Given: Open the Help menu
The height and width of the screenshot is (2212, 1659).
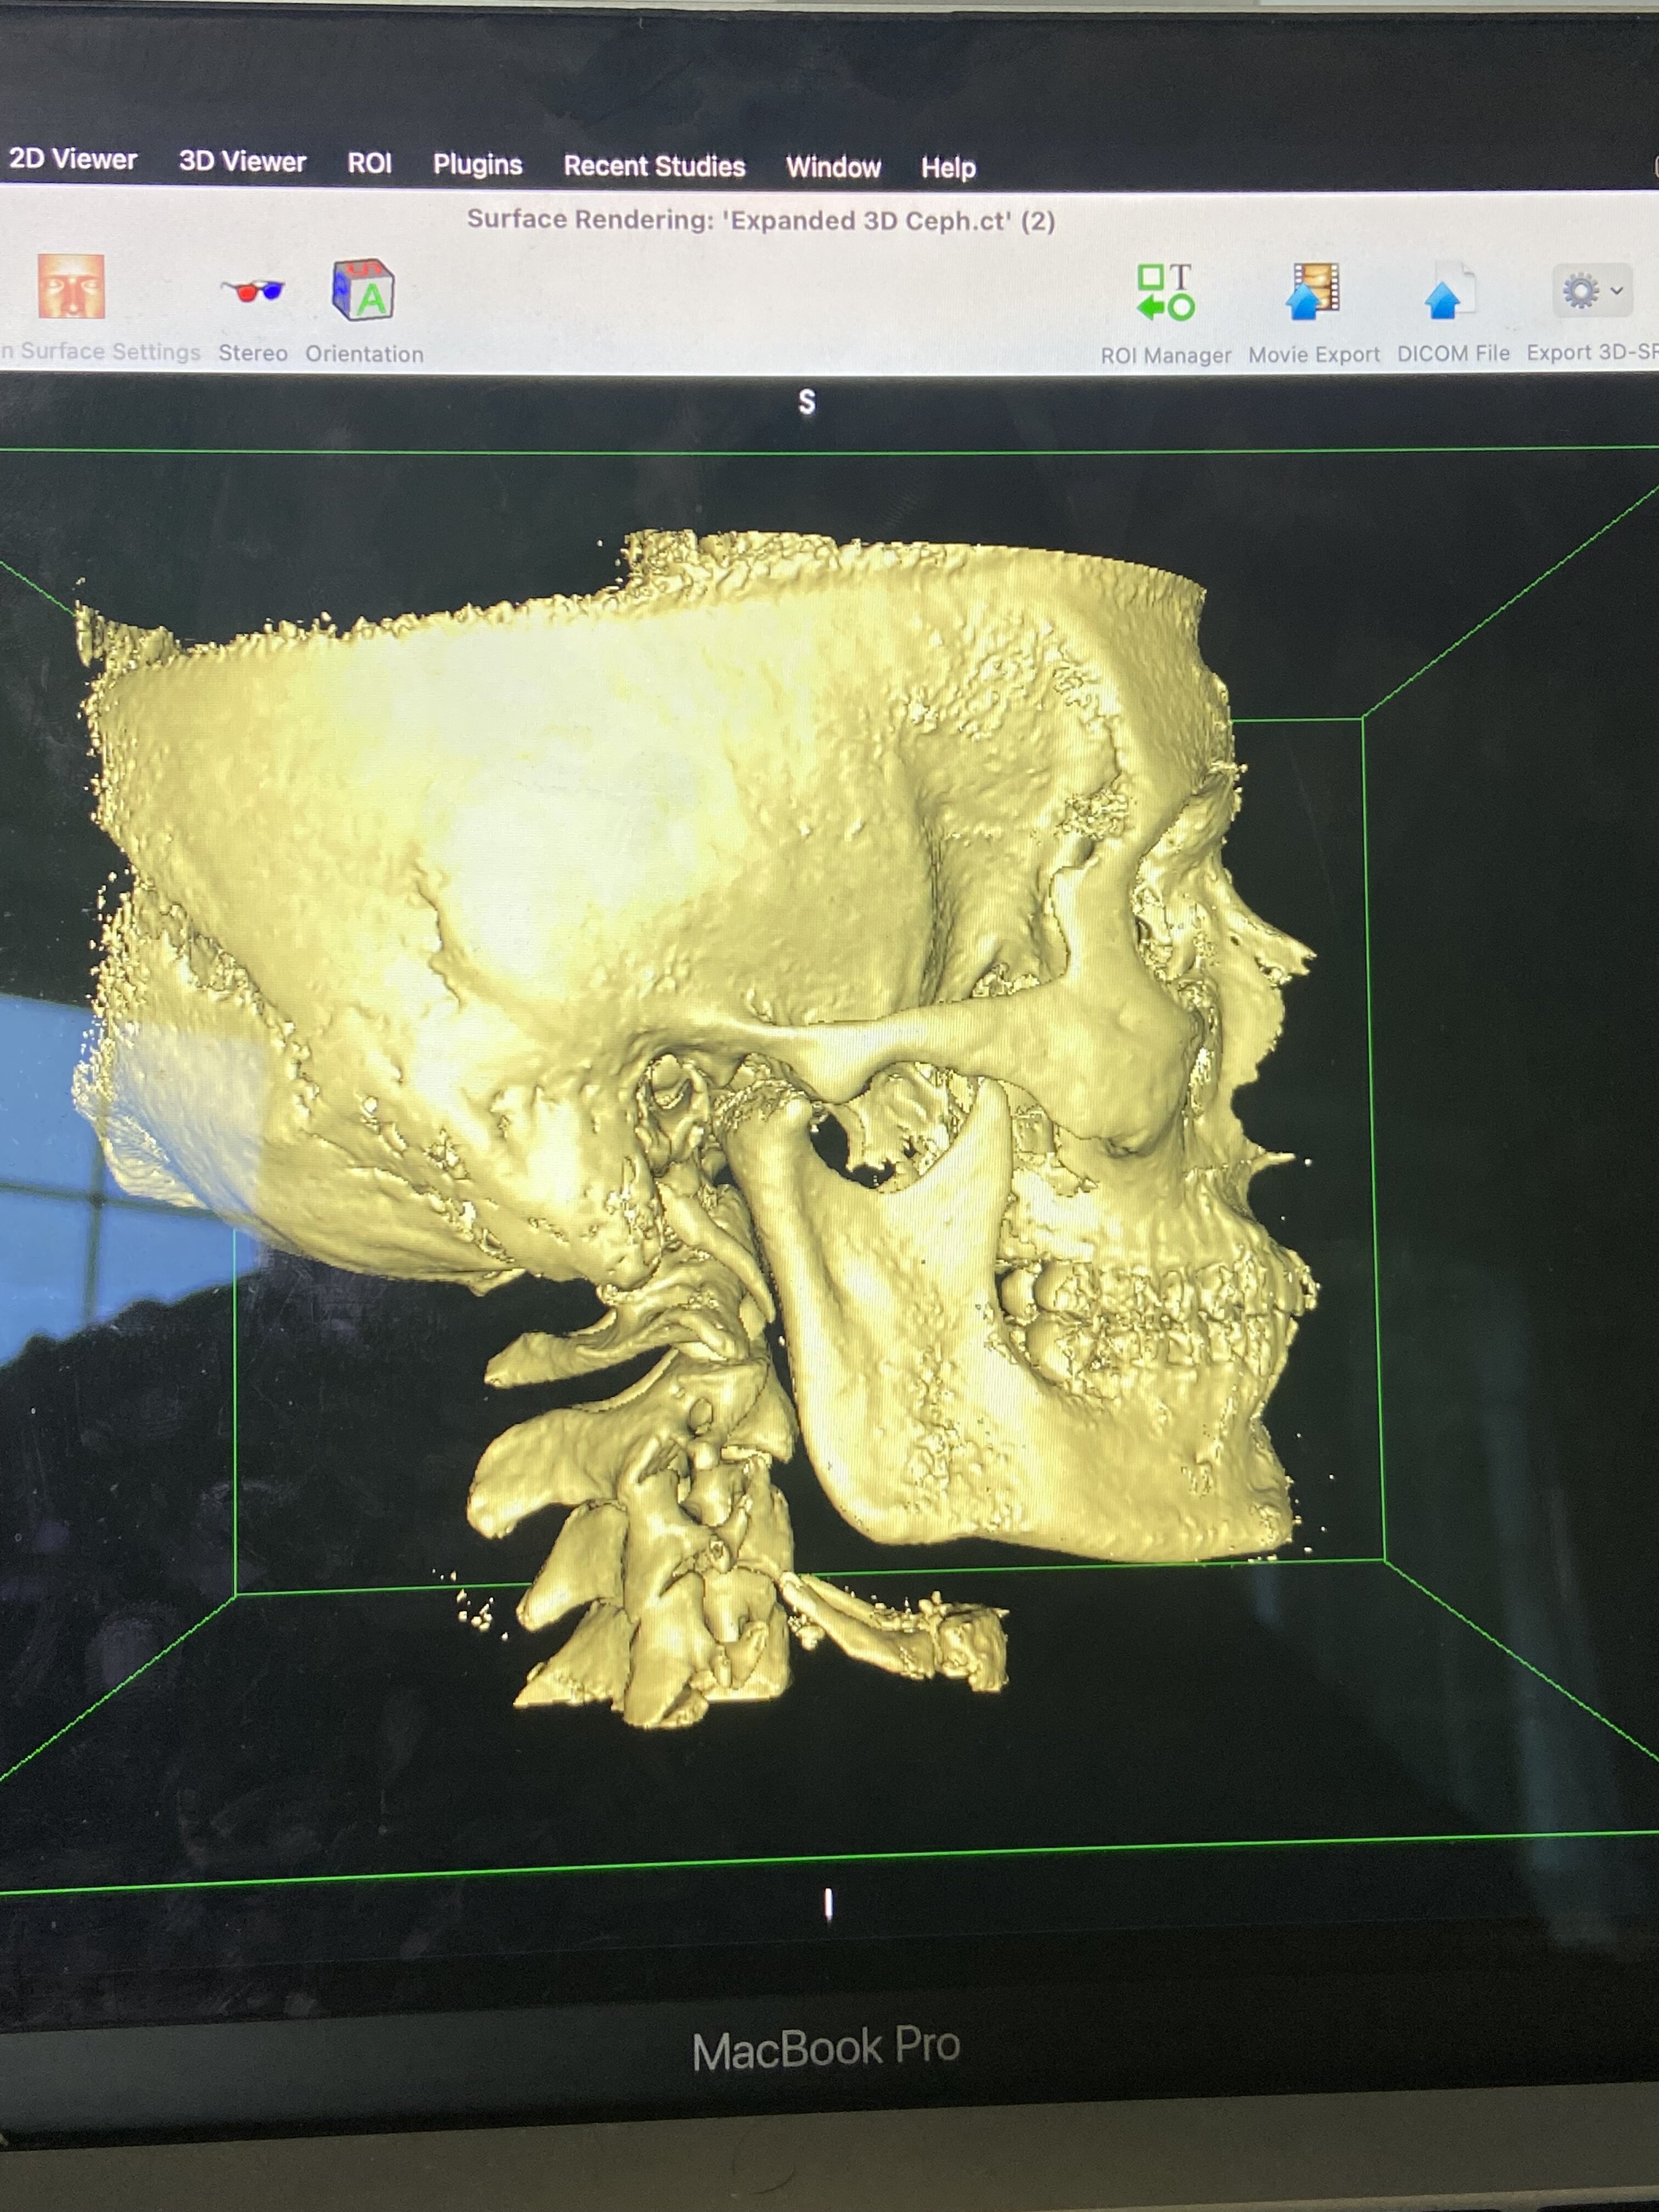Looking at the screenshot, I should (x=947, y=168).
